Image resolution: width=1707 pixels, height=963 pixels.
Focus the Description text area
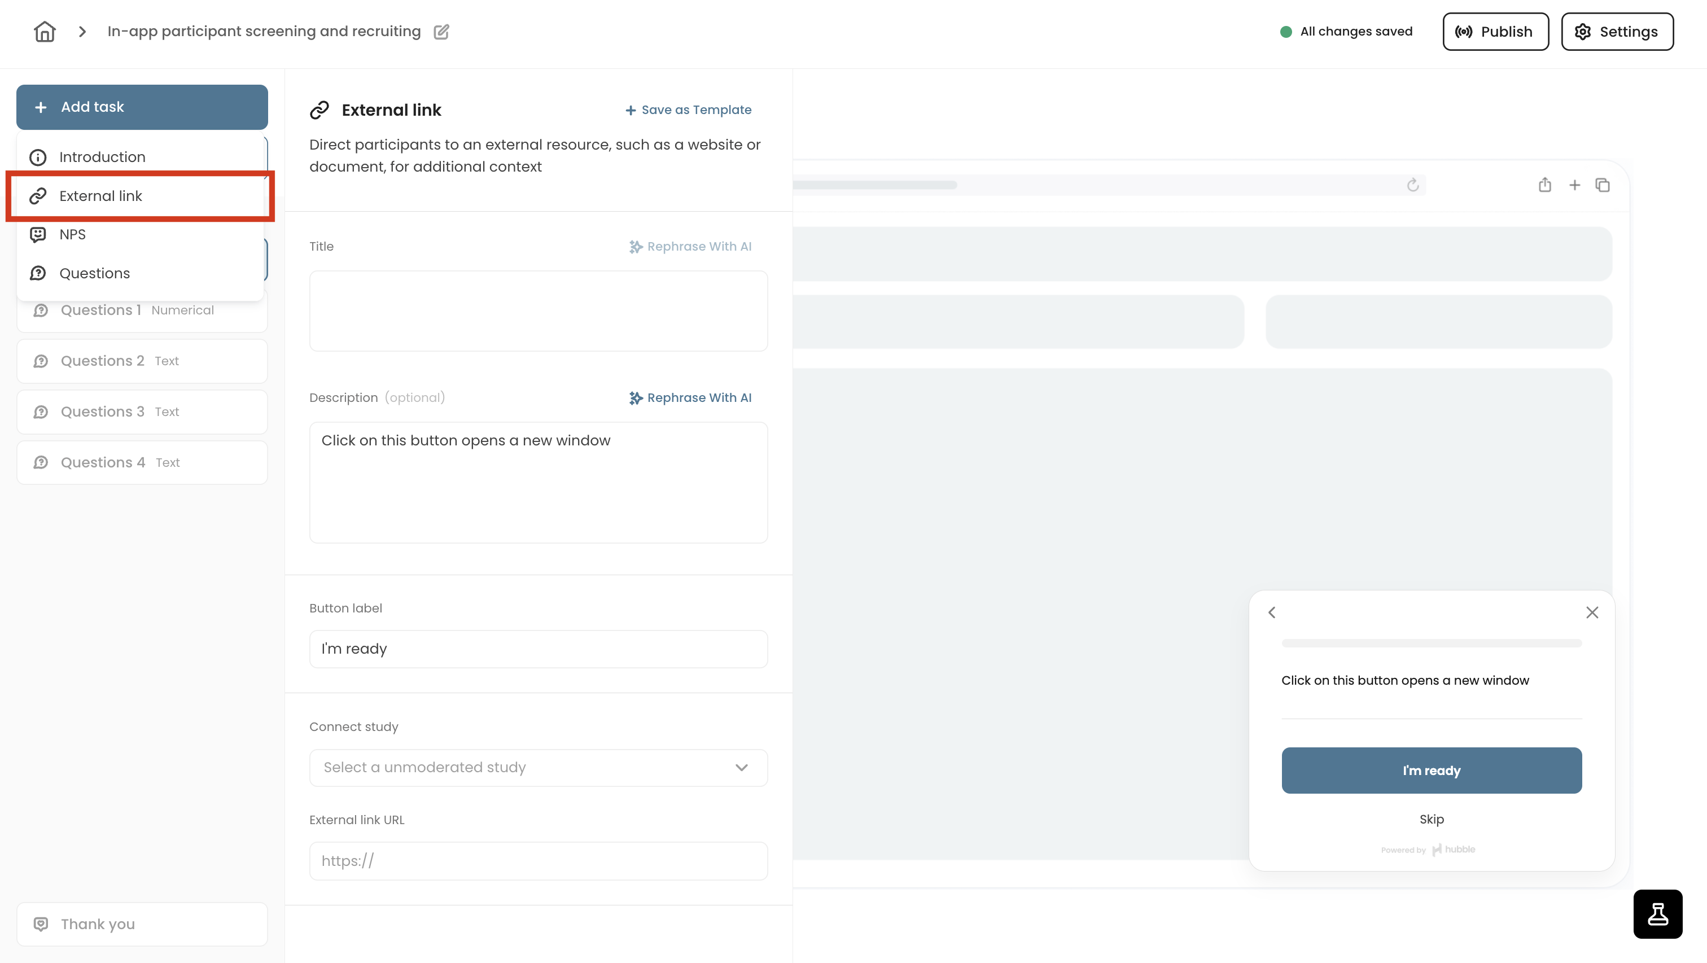coord(538,483)
